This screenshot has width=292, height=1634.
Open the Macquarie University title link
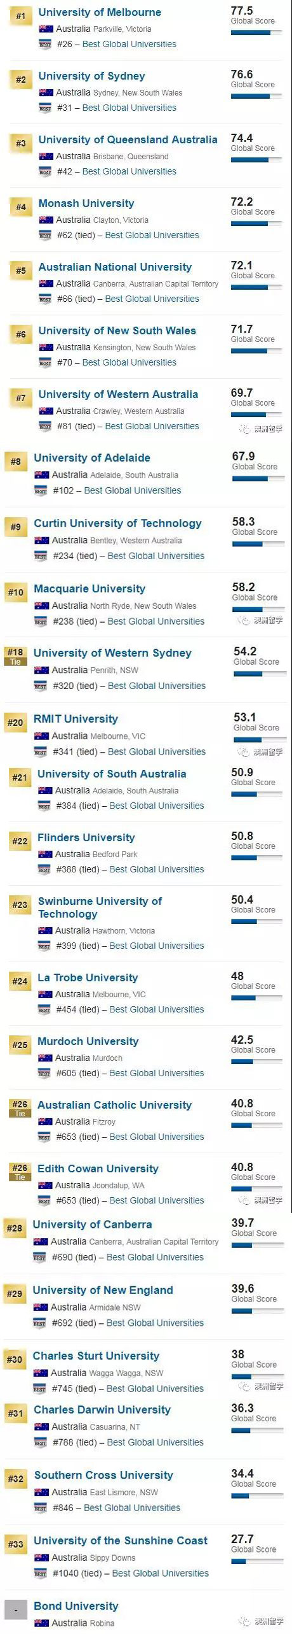click(90, 588)
